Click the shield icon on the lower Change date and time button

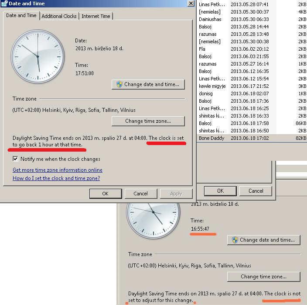pos(235,240)
